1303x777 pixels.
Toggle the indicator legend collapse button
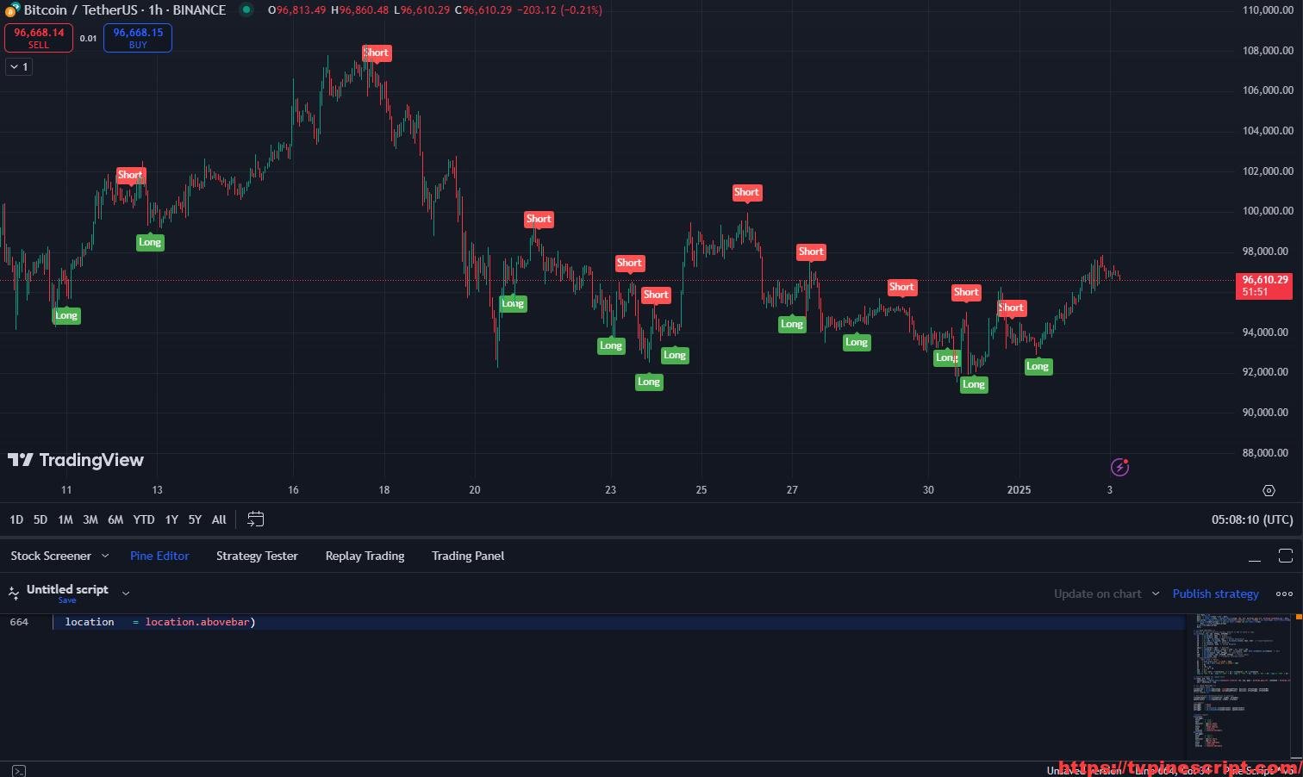pyautogui.click(x=19, y=66)
